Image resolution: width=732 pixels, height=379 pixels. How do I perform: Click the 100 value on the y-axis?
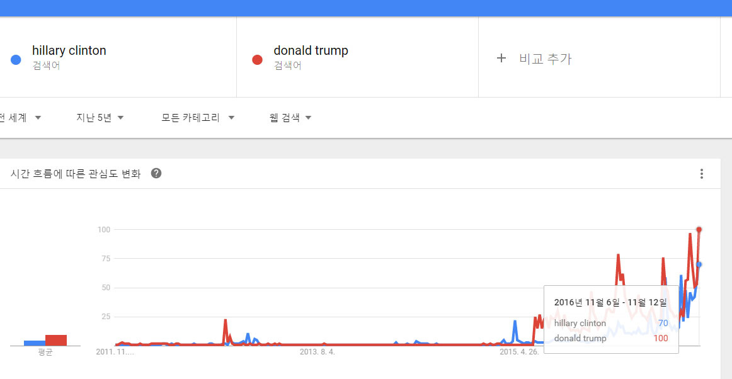pyautogui.click(x=103, y=229)
